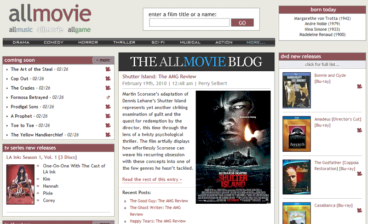
Task: Click the Shutter Island movie poster
Action: [233, 147]
